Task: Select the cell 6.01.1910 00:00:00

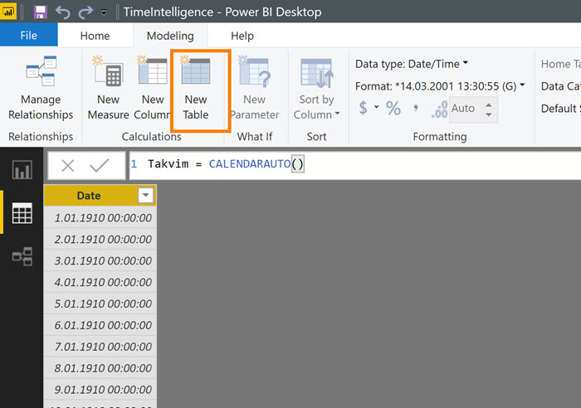Action: (100, 325)
